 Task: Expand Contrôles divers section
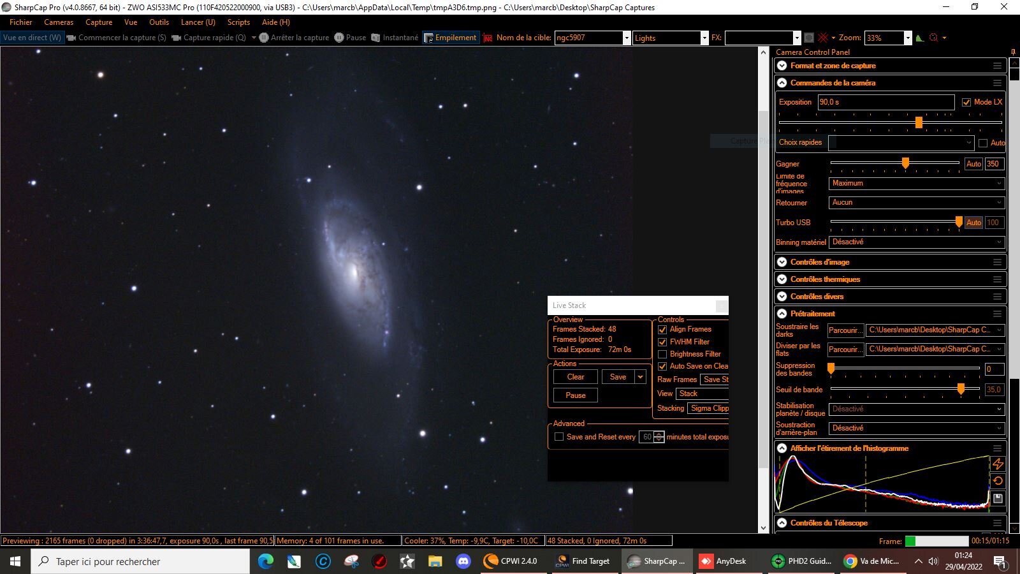(782, 297)
